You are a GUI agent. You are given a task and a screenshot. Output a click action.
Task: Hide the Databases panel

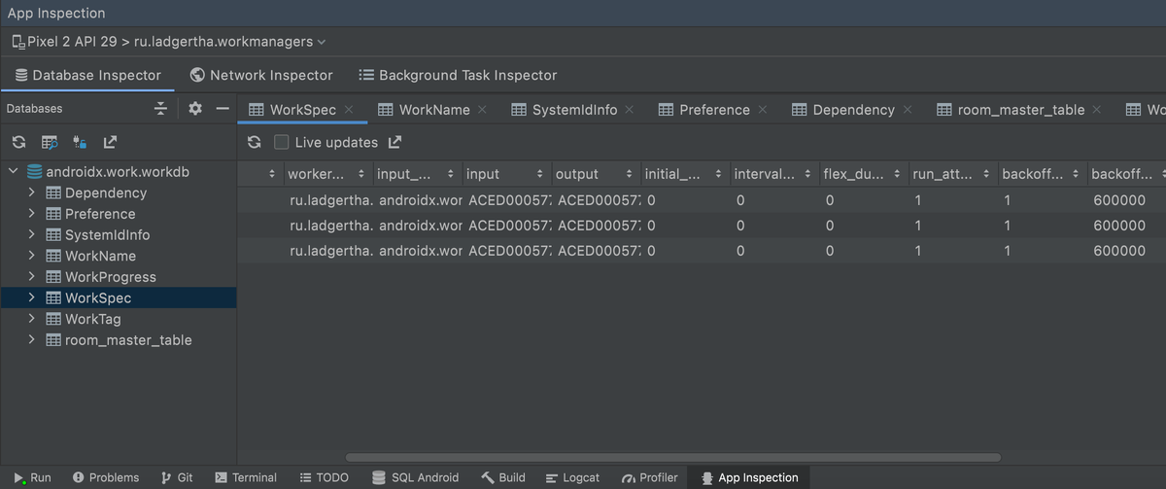[223, 109]
